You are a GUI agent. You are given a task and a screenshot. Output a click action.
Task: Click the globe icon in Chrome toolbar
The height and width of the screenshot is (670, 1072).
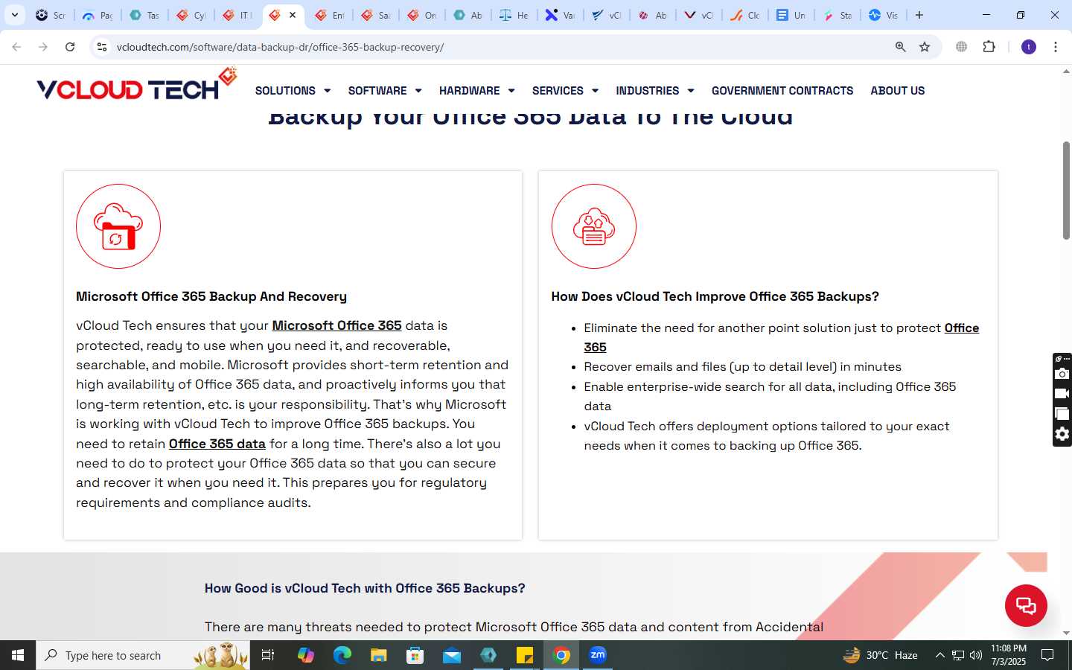962,47
